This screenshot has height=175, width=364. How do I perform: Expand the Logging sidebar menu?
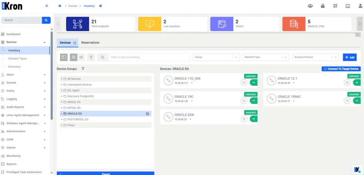point(45,99)
